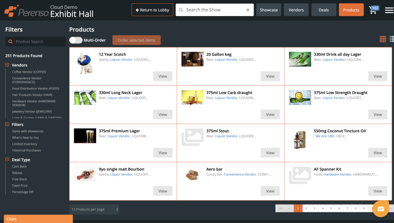Select What's New to You filter

[25, 138]
